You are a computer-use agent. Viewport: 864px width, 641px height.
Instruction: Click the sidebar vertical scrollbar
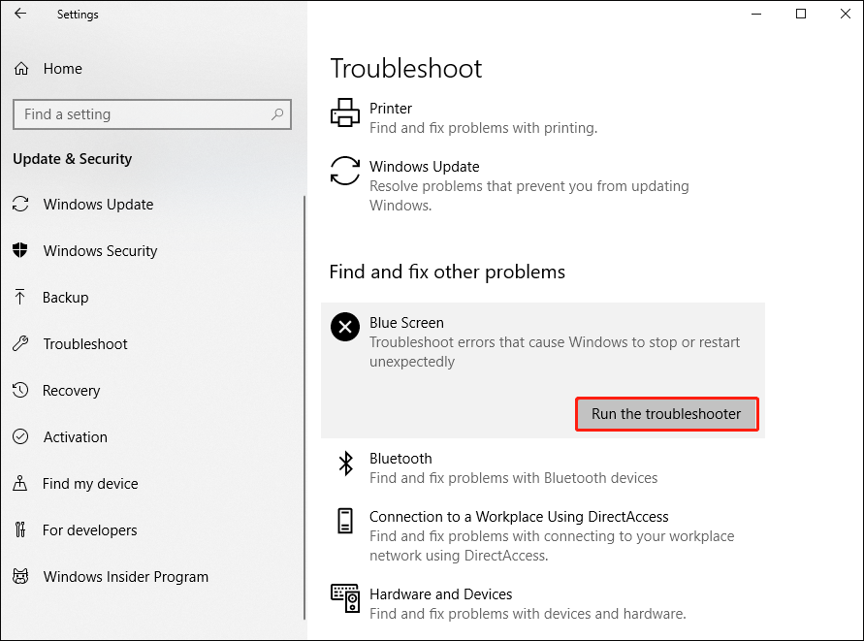[304, 408]
